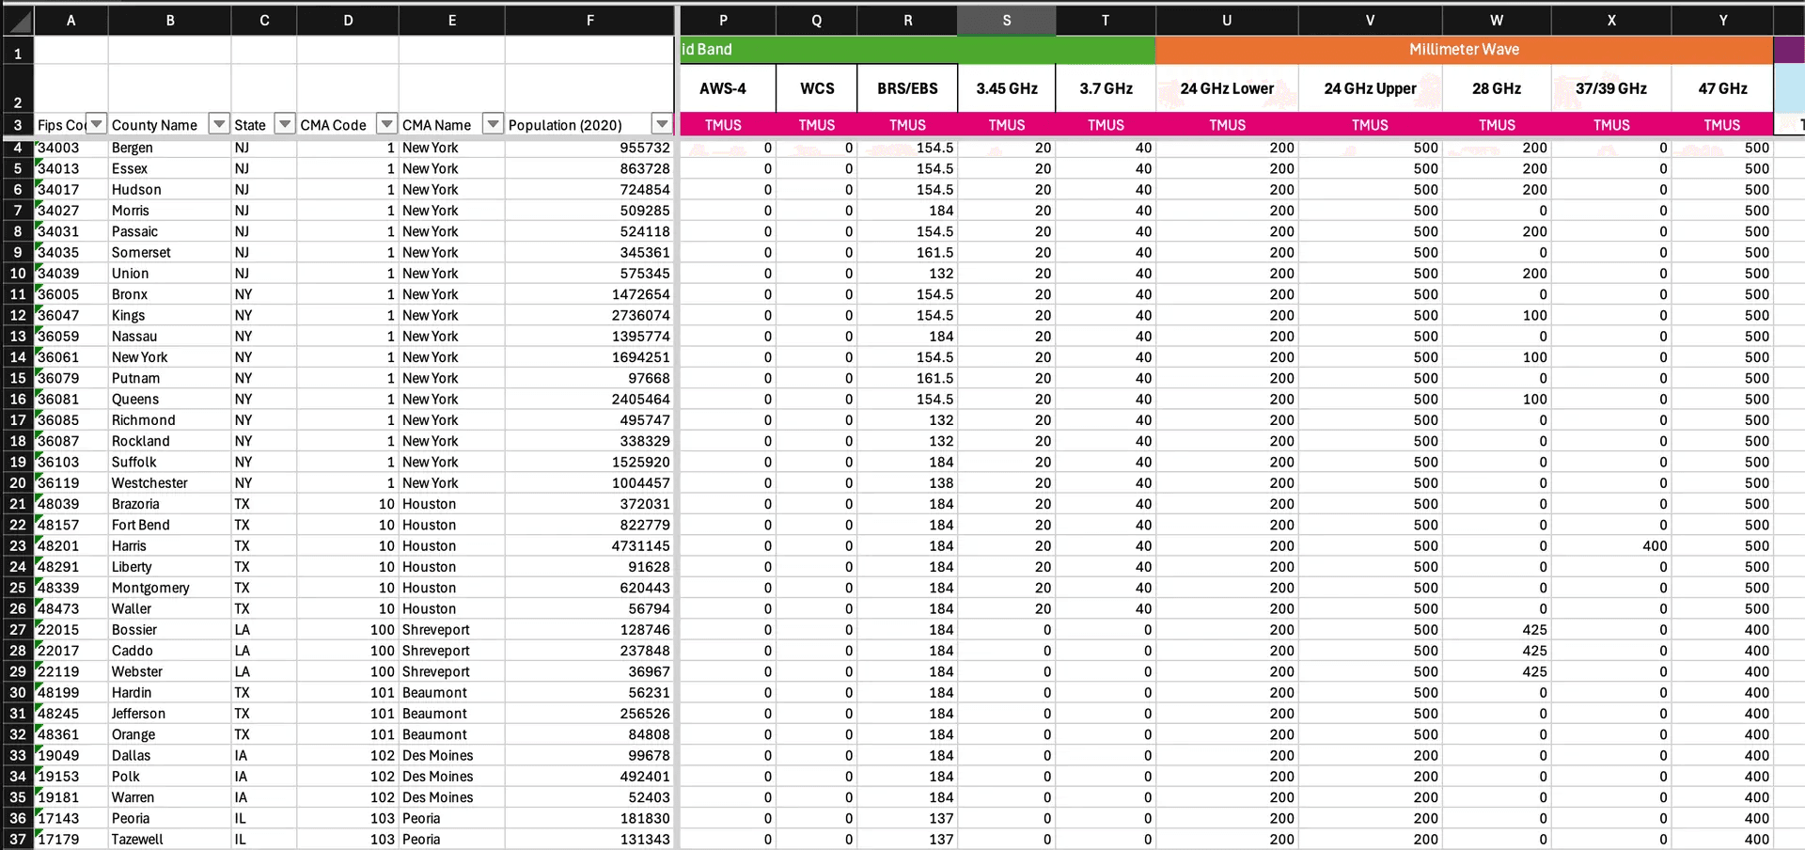Select column Y header
The image size is (1805, 850).
1722,20
